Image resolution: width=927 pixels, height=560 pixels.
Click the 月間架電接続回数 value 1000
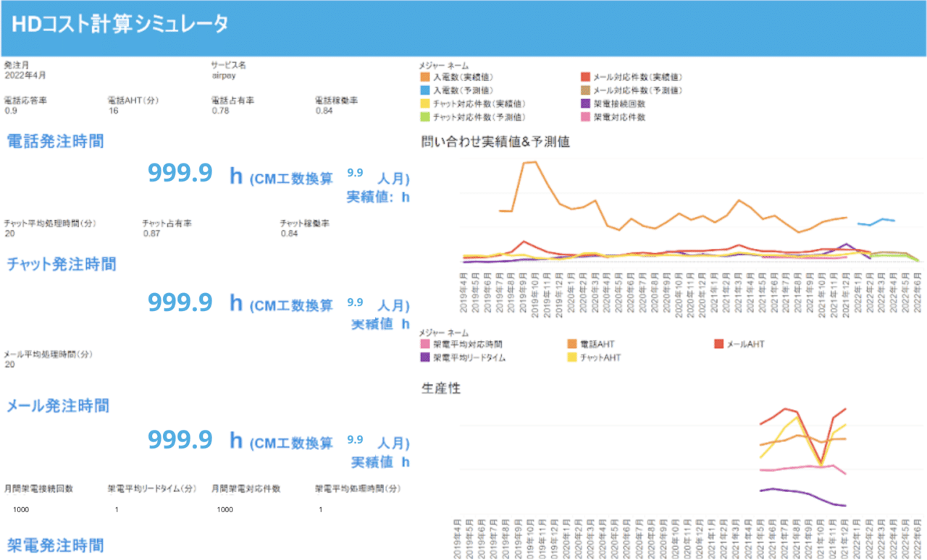(x=21, y=509)
